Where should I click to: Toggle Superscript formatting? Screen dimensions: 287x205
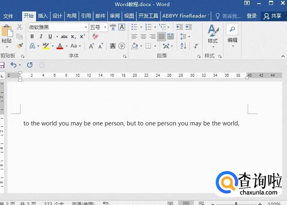[x=82, y=36]
